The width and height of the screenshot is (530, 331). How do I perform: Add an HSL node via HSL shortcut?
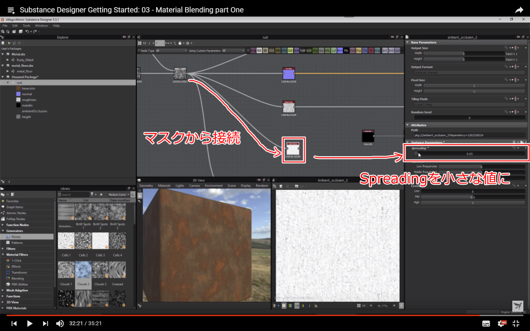(x=327, y=51)
